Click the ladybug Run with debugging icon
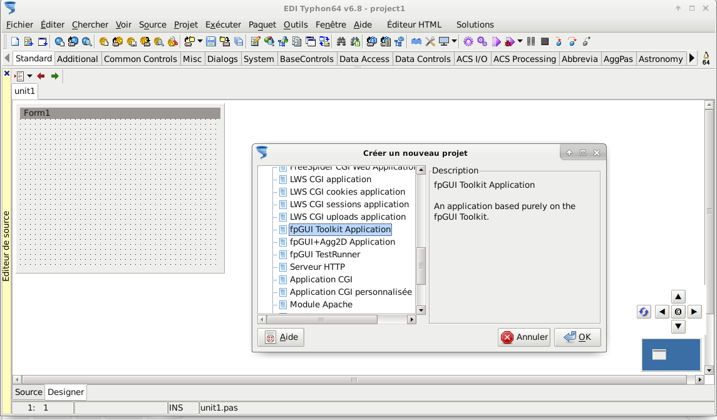Viewport: 717px width, 420px height. click(509, 41)
